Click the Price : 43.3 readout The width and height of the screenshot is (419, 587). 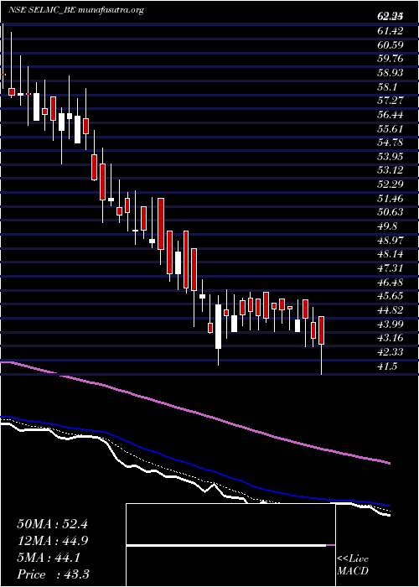pos(53,574)
